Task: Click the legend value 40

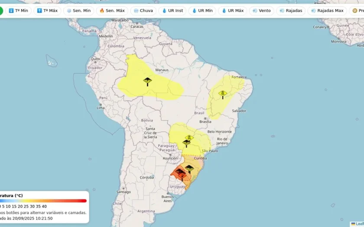Action: [44, 206]
